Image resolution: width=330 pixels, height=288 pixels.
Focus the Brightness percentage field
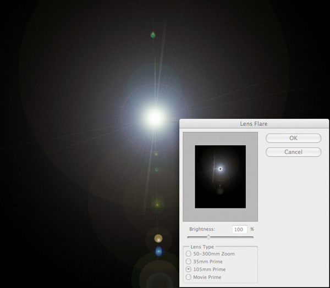240,229
